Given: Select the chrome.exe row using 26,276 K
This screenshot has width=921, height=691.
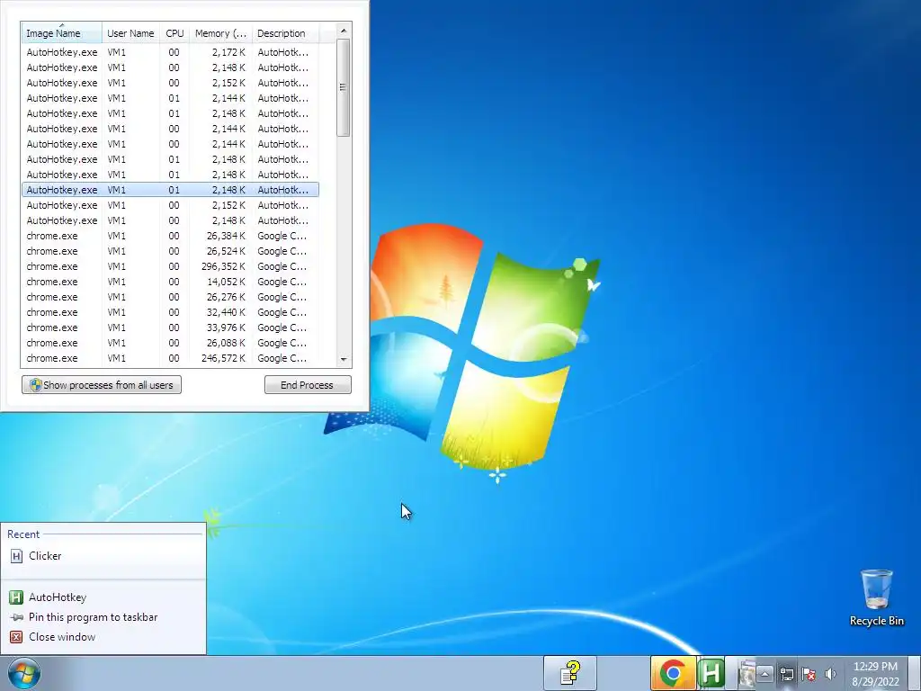Looking at the screenshot, I should (x=170, y=297).
